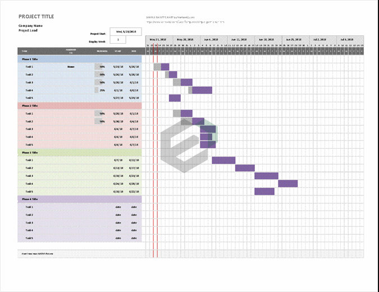Select the purple Gantt bar for Phase 3 Task 4
The width and height of the screenshot is (379, 292).
pyautogui.click(x=287, y=184)
